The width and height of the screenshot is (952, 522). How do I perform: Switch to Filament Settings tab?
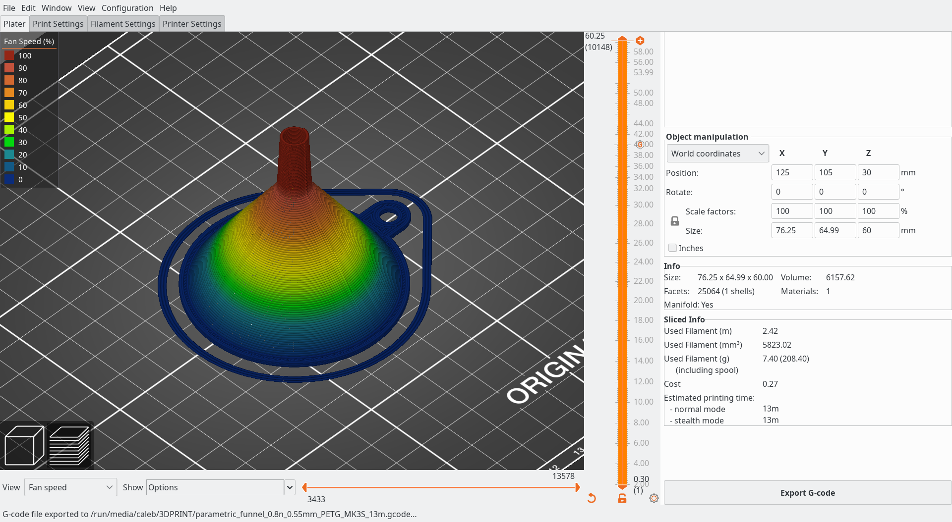123,24
